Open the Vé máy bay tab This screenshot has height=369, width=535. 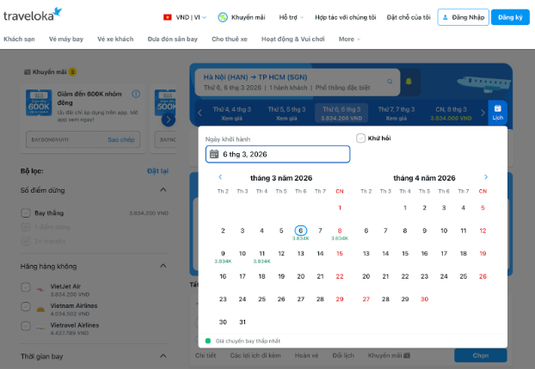coord(67,39)
